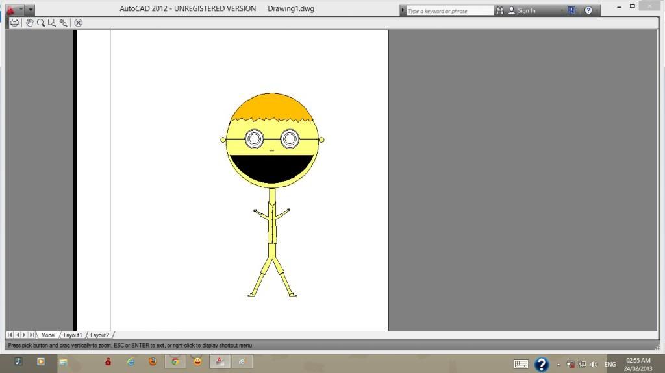Click the blue help circle in the tray
The width and height of the screenshot is (665, 373).
[542, 364]
